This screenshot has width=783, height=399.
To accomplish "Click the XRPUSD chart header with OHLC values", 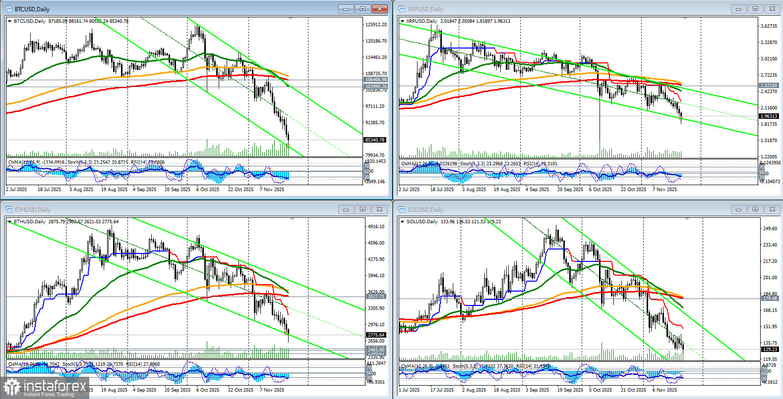I will tap(458, 21).
